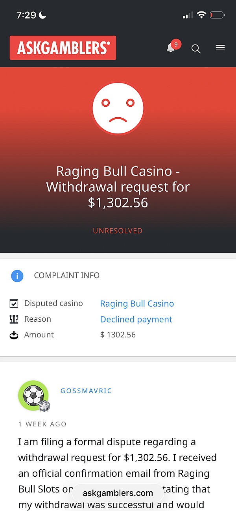The image size is (236, 511).
Task: Tap the soccer ball user avatar
Action: [x=33, y=395]
